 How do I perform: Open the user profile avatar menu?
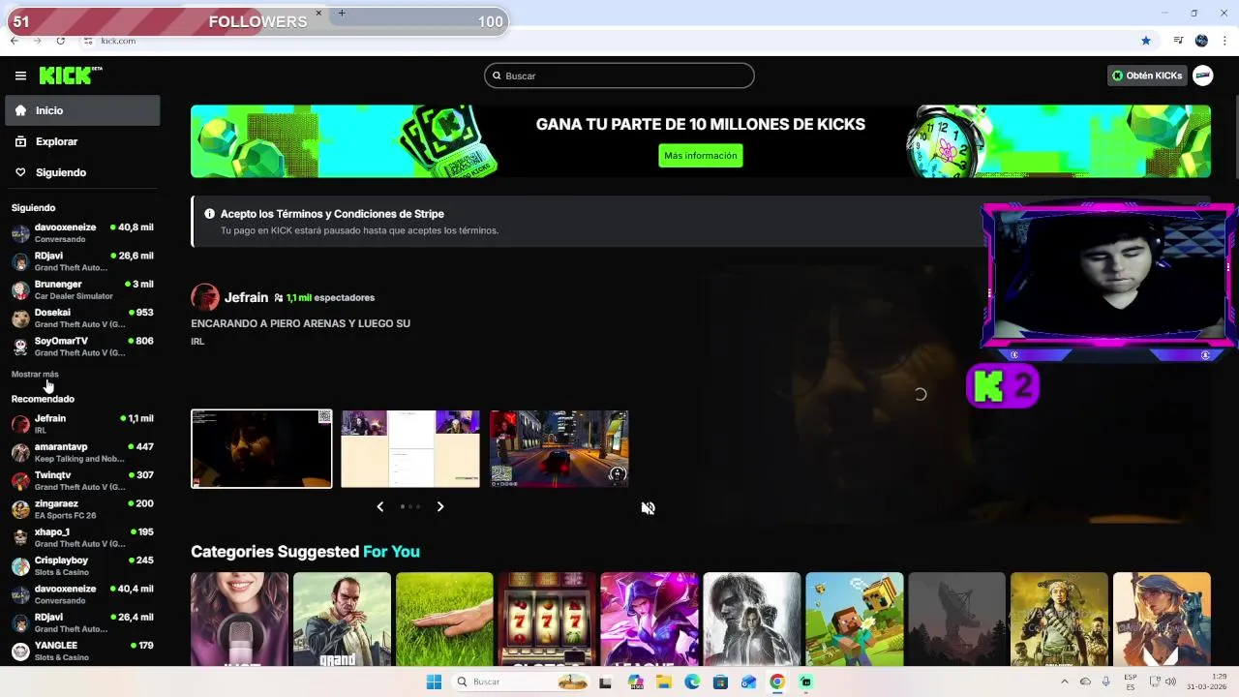(1203, 76)
